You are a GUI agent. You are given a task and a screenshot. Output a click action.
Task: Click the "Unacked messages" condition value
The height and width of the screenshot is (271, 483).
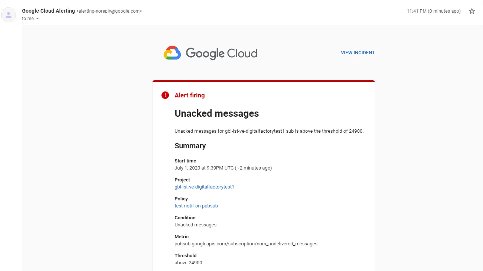(x=195, y=225)
